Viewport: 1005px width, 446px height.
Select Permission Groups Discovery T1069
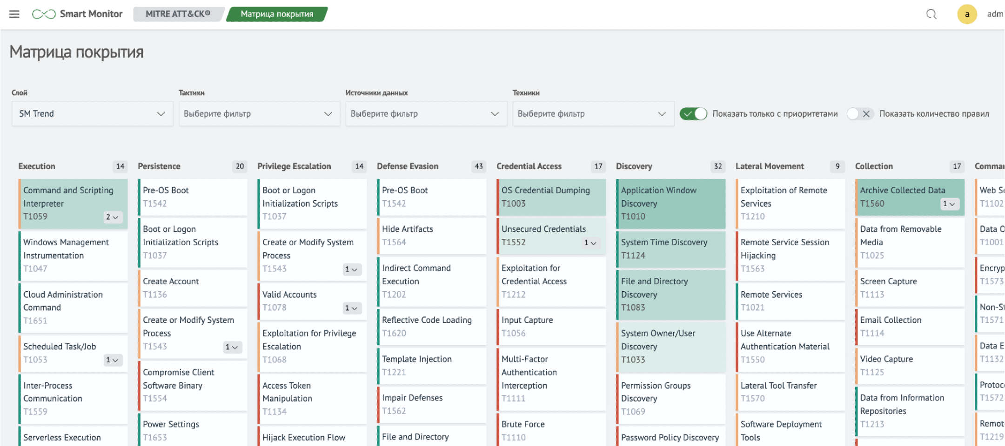[x=671, y=399]
